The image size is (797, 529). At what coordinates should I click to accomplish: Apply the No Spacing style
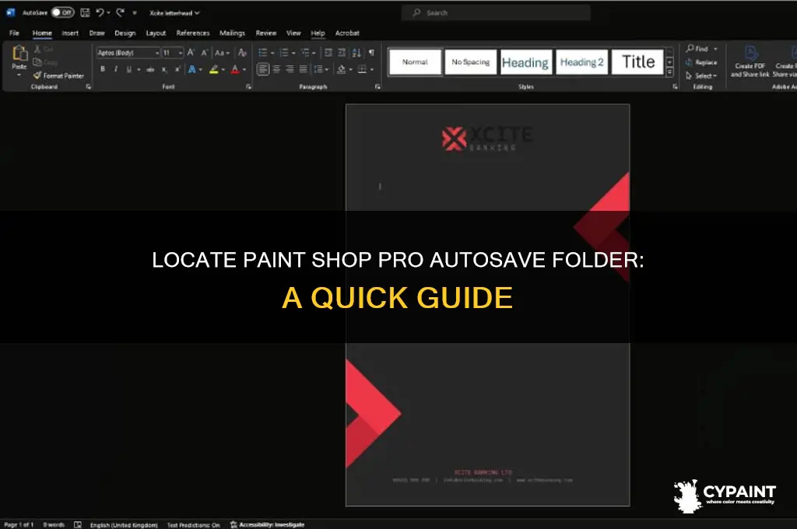pos(471,62)
